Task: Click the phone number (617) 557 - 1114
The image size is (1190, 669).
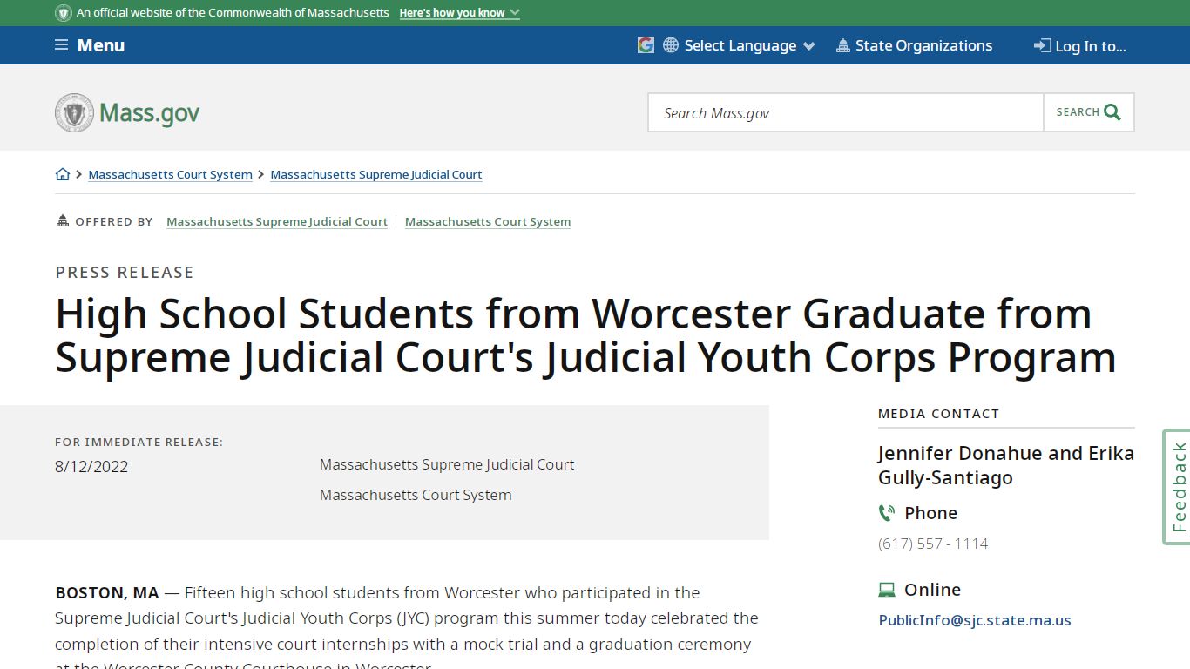Action: [x=933, y=544]
